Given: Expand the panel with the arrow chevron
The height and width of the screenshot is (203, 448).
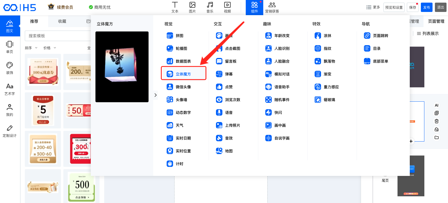Looking at the screenshot, I should pos(156,95).
